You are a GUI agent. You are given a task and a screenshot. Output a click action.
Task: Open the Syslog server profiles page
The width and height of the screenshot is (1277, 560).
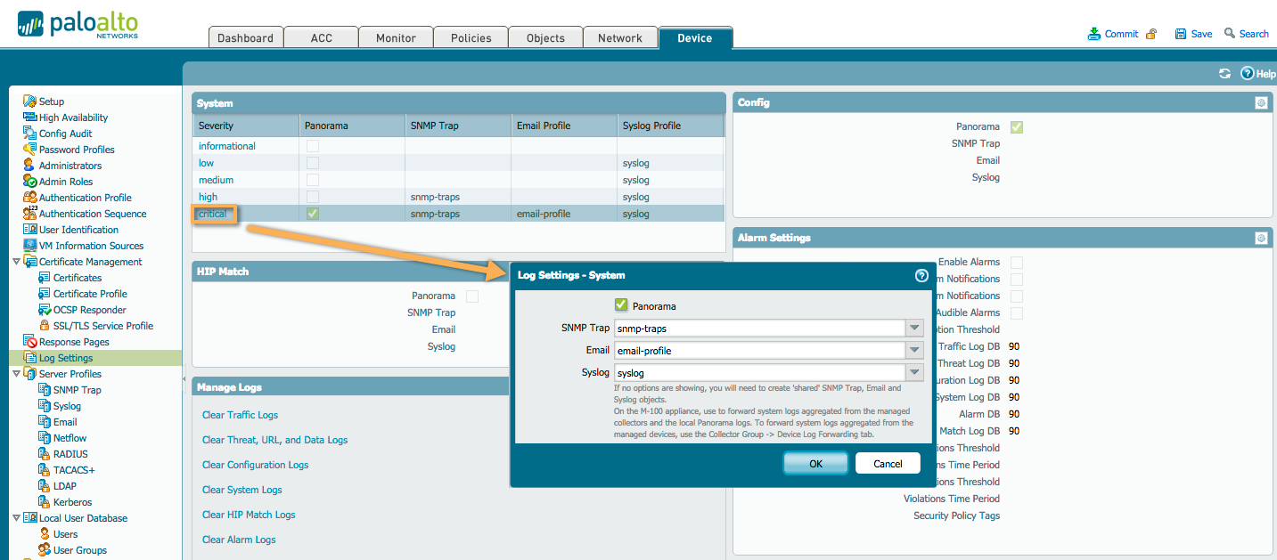[62, 405]
